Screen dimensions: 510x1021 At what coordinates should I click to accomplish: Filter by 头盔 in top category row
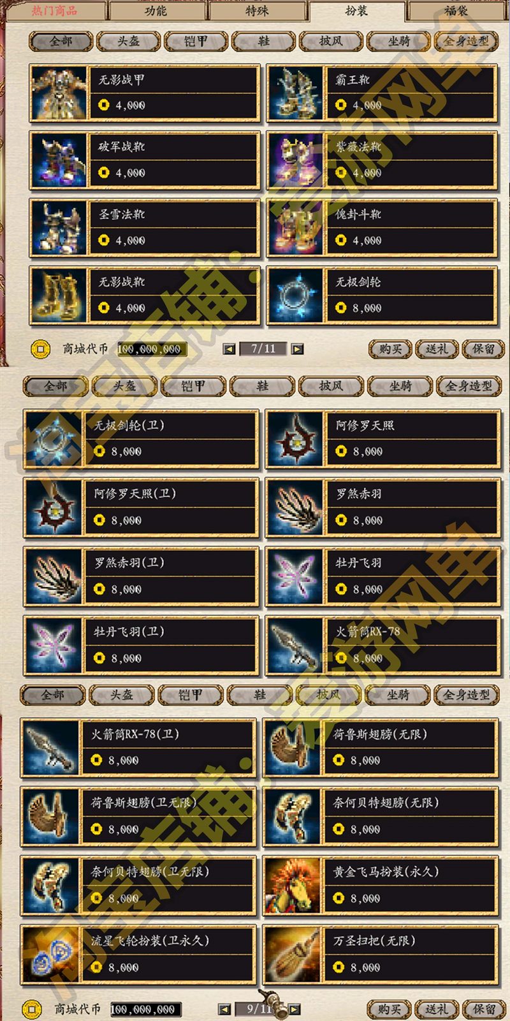click(128, 41)
